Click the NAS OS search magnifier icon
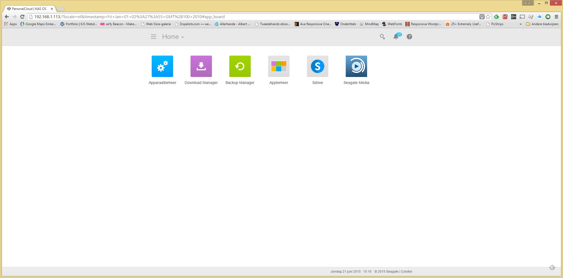 (x=382, y=37)
